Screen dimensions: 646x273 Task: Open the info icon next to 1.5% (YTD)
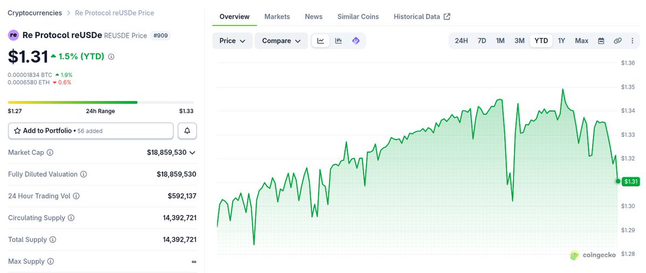tap(111, 57)
